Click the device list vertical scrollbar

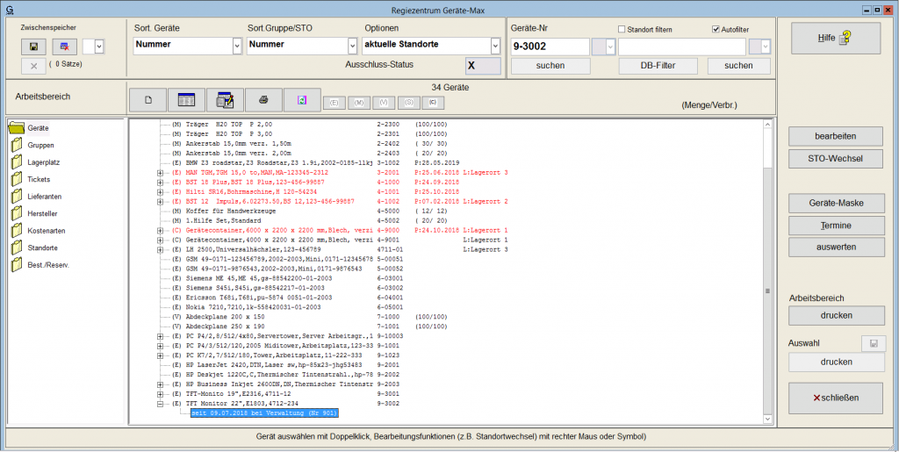pos(767,291)
